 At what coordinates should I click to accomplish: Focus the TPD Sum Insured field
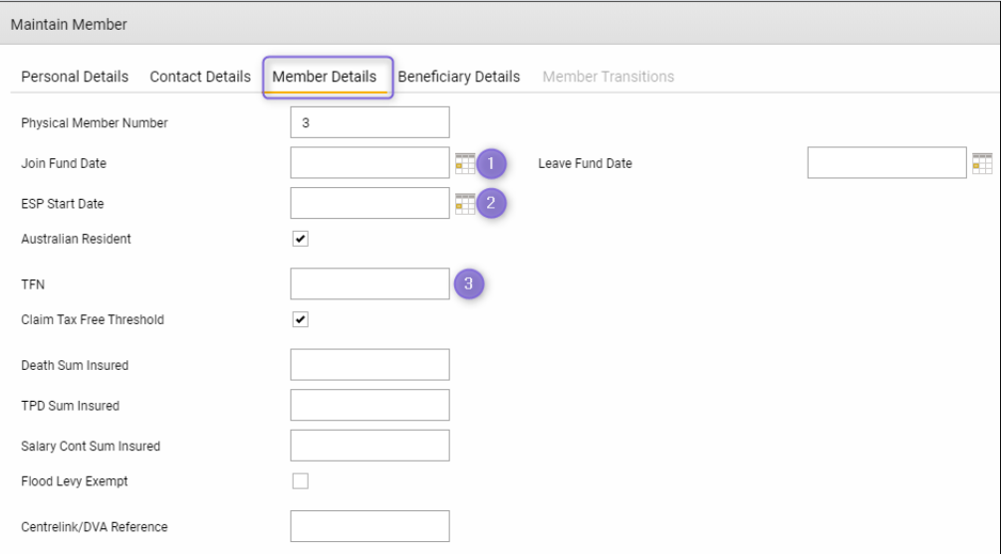point(370,405)
